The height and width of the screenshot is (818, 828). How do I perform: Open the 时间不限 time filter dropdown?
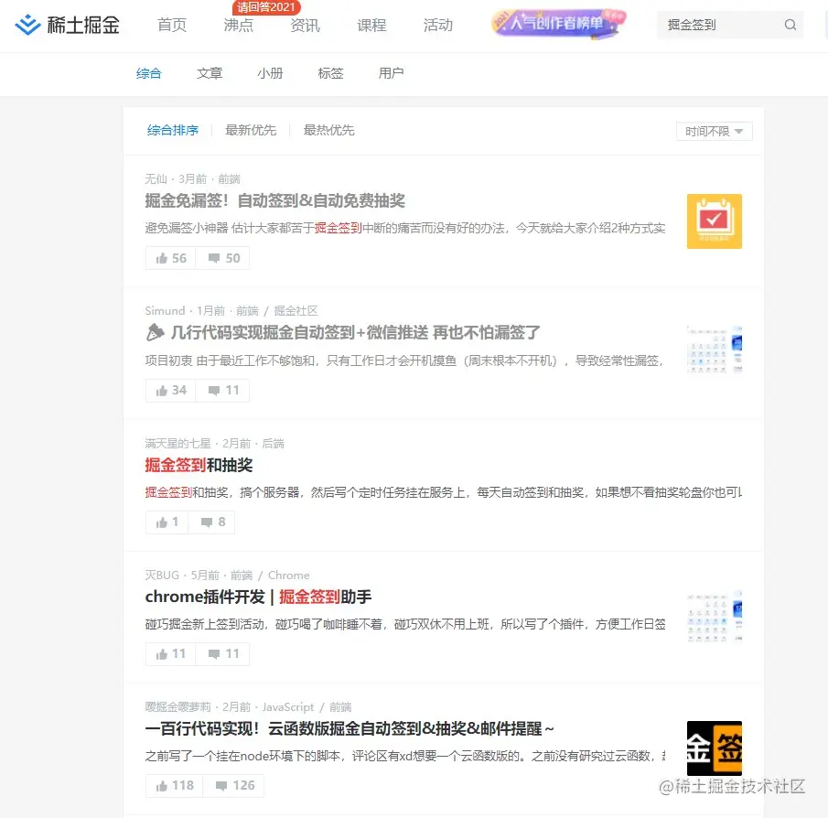point(714,131)
